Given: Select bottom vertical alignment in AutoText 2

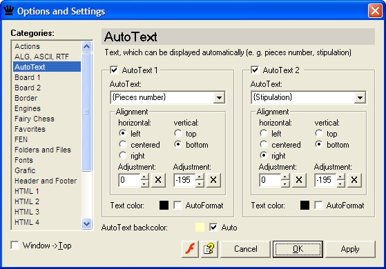Looking at the screenshot, I should click(319, 144).
